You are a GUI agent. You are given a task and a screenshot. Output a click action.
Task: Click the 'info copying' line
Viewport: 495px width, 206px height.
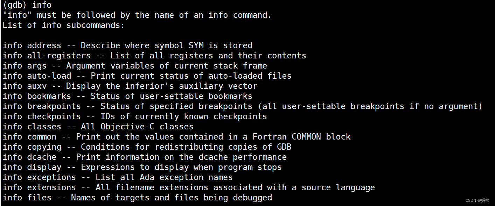point(147,147)
